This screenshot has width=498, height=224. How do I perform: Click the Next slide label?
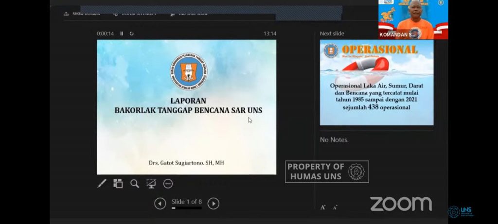[x=332, y=34]
